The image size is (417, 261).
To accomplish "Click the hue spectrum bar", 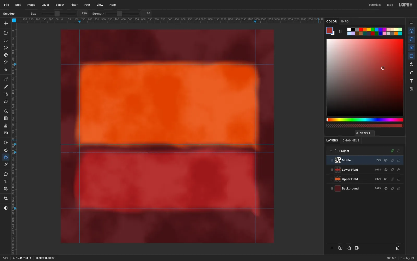I will (365, 120).
